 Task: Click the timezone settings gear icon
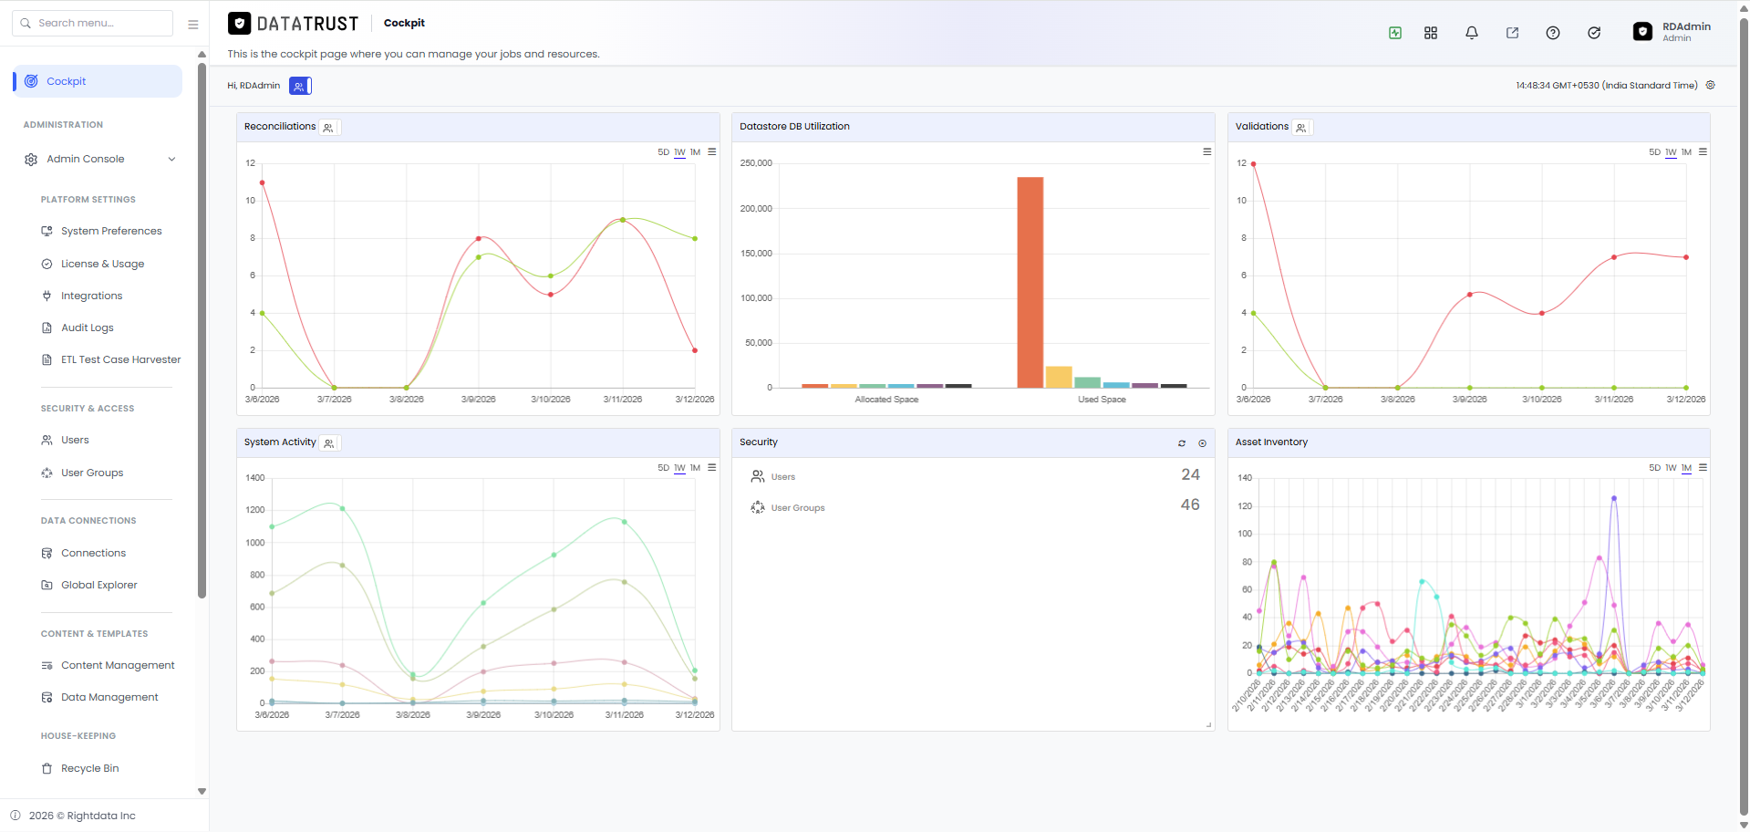point(1711,85)
